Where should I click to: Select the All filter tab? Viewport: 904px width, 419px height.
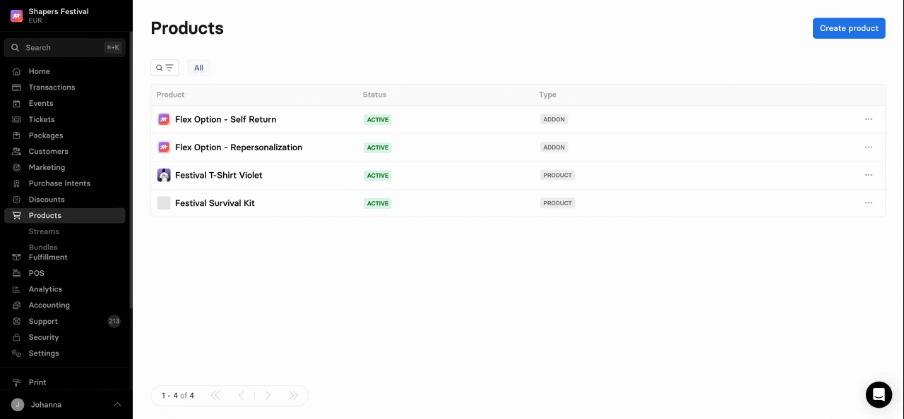coord(198,68)
